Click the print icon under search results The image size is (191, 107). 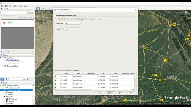click(x=8, y=51)
